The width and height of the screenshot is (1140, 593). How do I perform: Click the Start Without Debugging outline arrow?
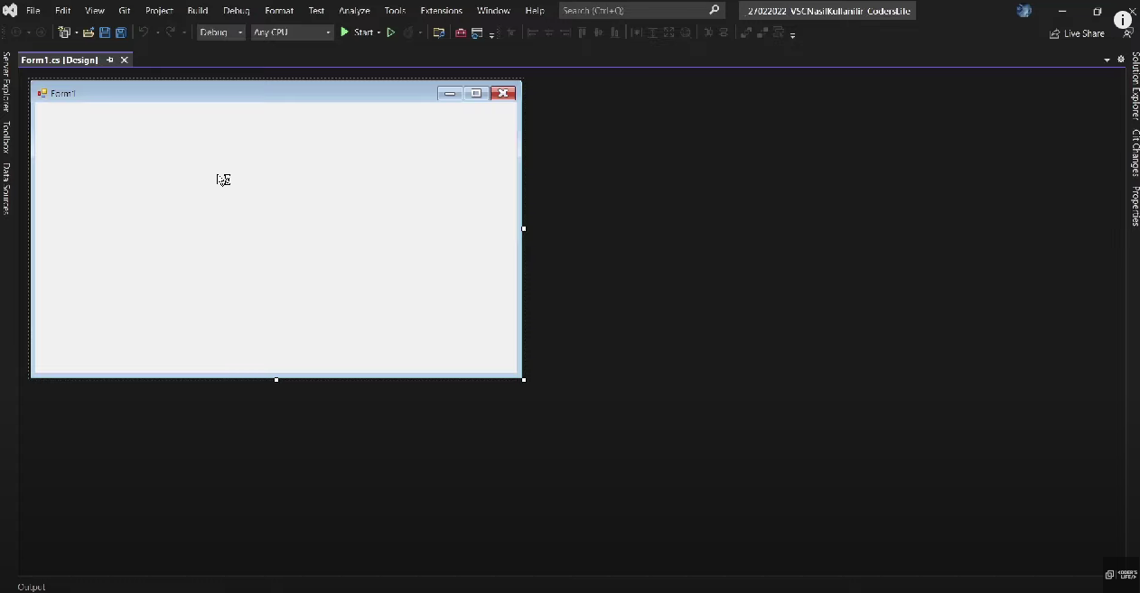pos(391,32)
